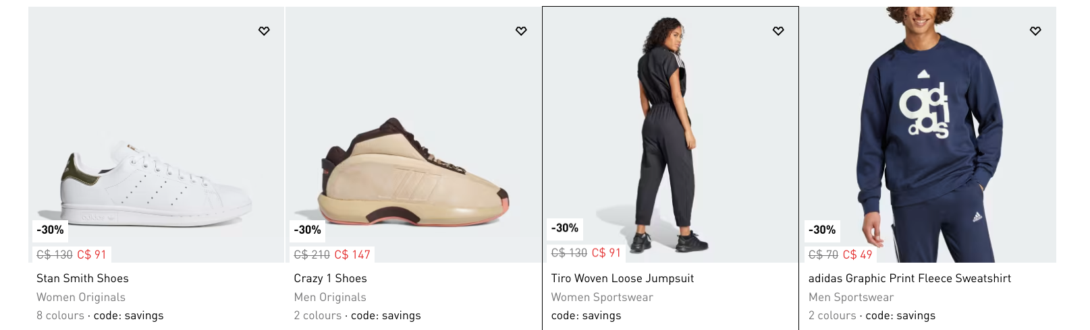Click the Stan Smith C$ 91 sale price
1090x330 pixels.
[92, 255]
